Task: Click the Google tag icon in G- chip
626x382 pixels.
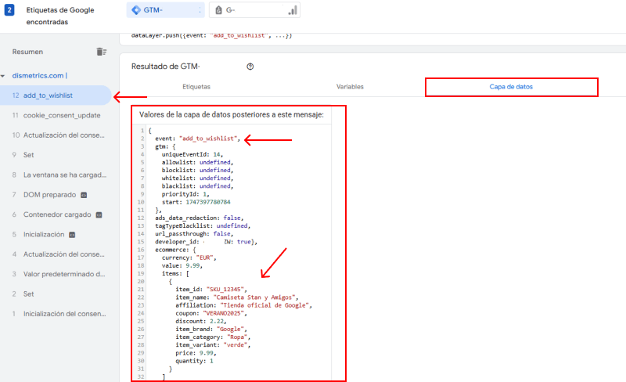Action: tap(218, 10)
